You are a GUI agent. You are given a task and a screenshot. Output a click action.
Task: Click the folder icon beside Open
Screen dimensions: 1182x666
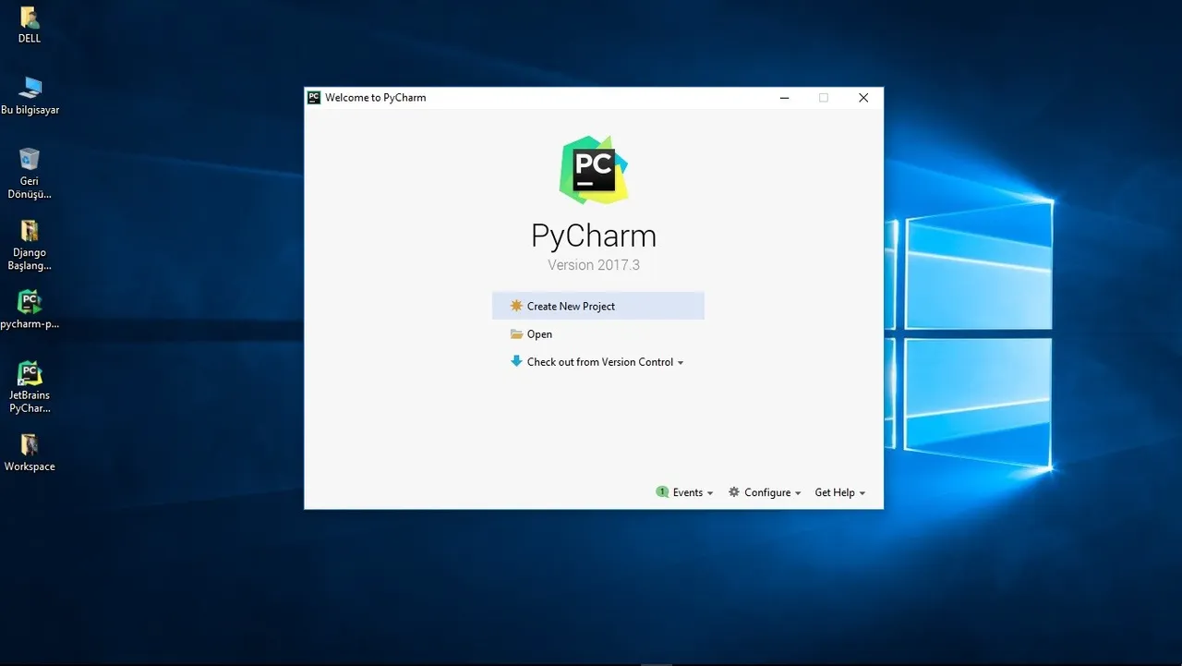pyautogui.click(x=516, y=334)
